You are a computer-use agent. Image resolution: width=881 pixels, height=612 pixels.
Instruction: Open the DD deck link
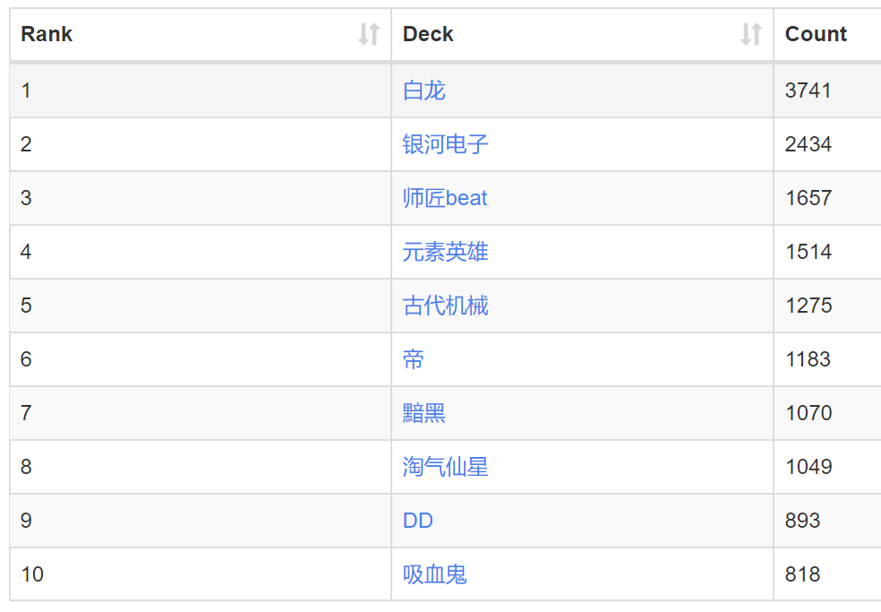[x=418, y=521]
